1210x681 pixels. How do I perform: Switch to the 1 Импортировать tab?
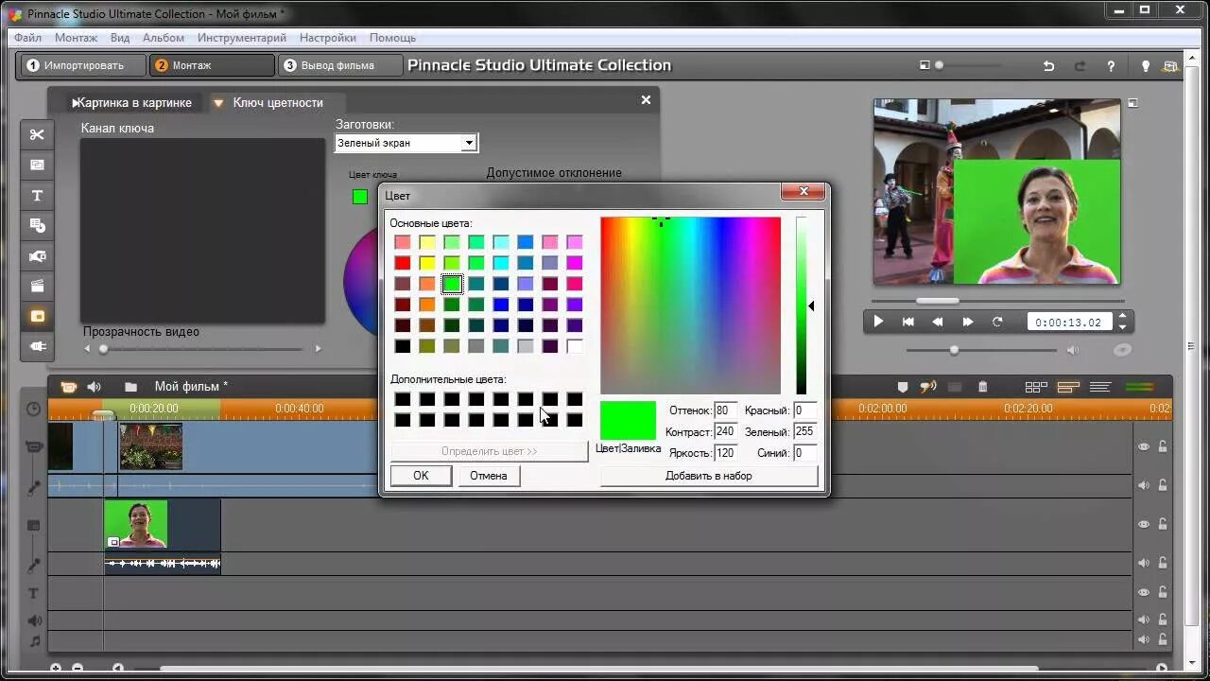[83, 65]
